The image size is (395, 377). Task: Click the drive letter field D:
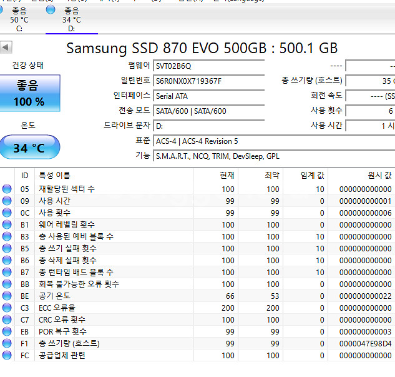[209, 126]
